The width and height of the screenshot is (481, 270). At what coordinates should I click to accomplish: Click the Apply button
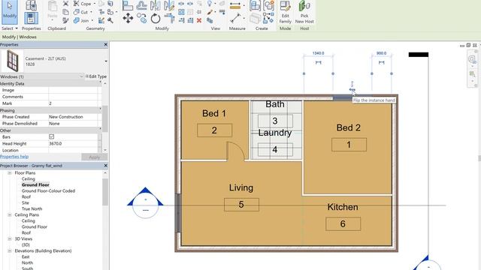94,157
